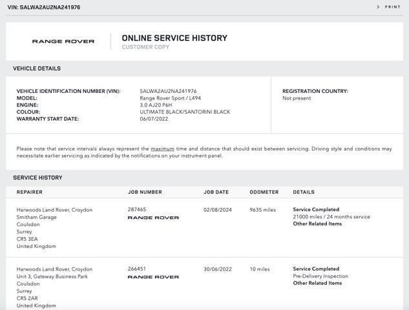
Task: Click warranty start date 06/07/2022
Action: (x=154, y=119)
